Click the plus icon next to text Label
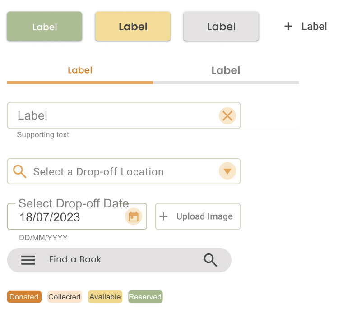Screen dimensions: 343x313 [288, 26]
